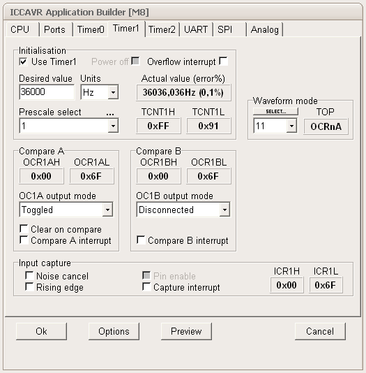The image size is (366, 373).
Task: Click the Desired value input field
Action: click(x=47, y=92)
